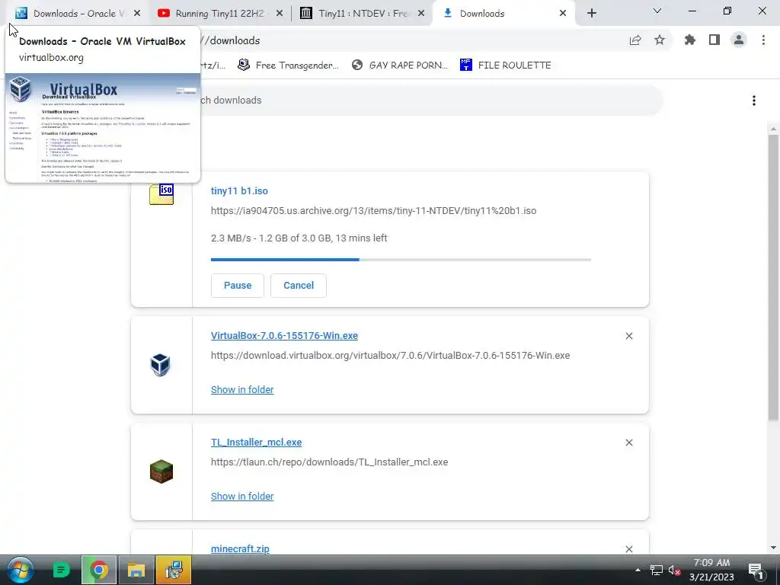Remove minecraft.zip from downloads list
This screenshot has height=585, width=780.
(628, 549)
